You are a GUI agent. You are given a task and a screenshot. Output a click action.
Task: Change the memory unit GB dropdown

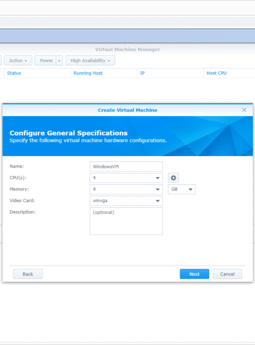click(x=182, y=189)
